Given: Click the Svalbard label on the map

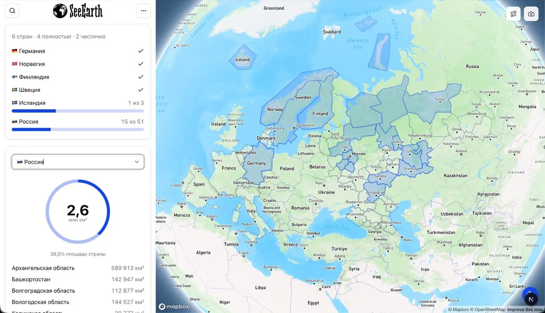Looking at the screenshot, I should coord(332,32).
